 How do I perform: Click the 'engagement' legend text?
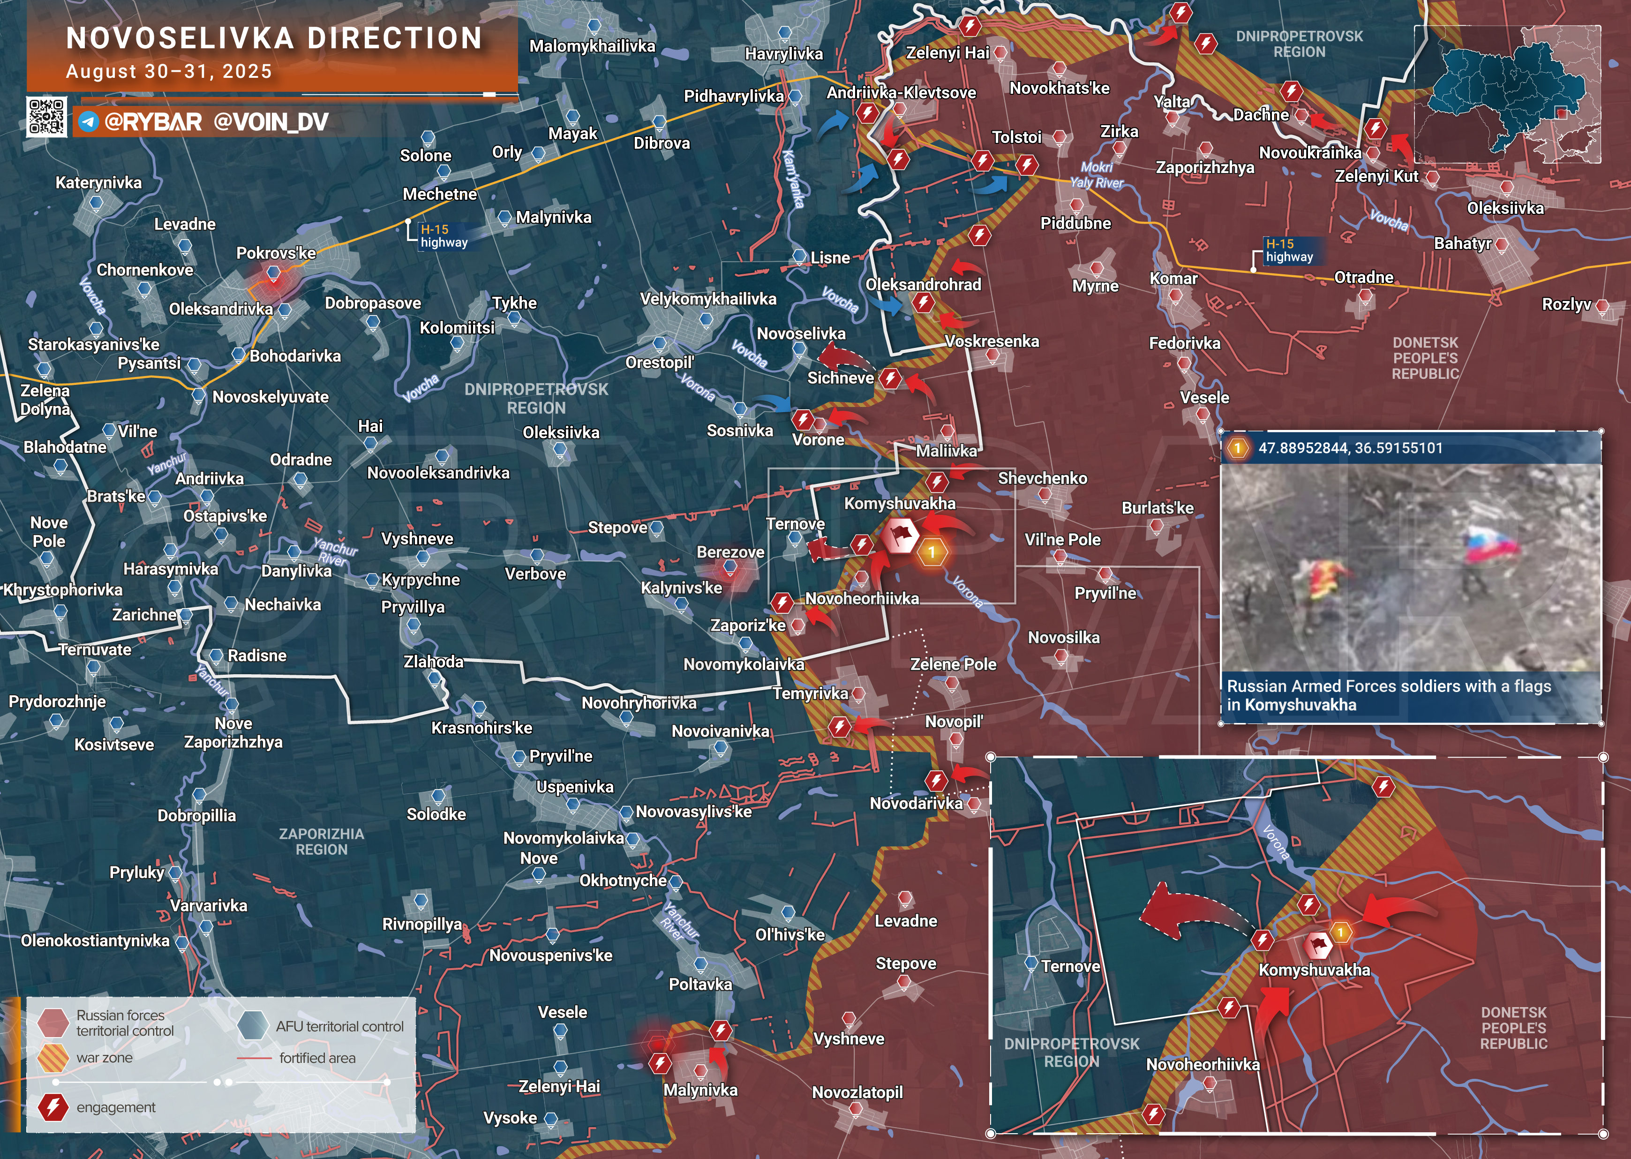[x=116, y=1107]
